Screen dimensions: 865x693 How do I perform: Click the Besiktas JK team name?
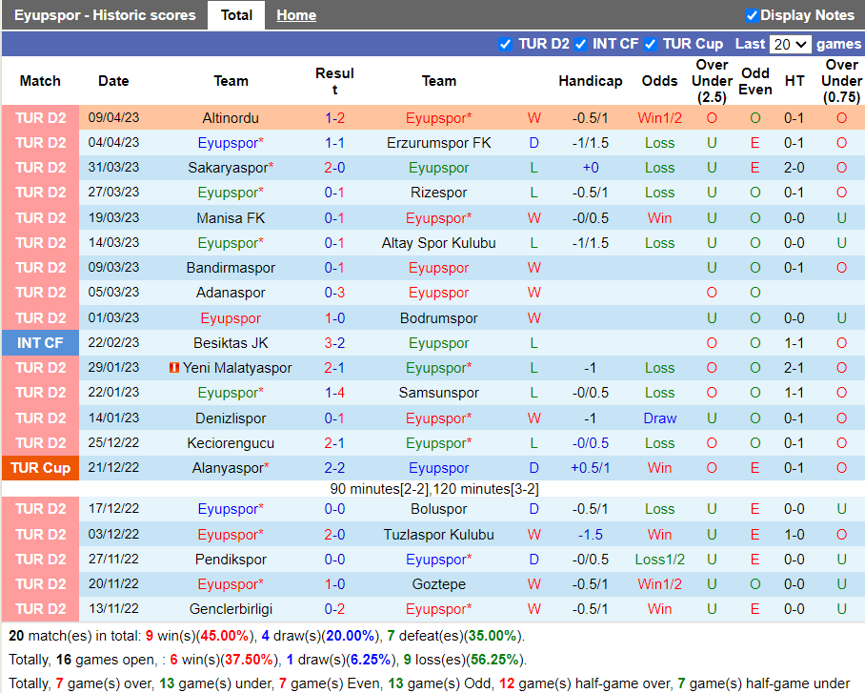pos(231,343)
